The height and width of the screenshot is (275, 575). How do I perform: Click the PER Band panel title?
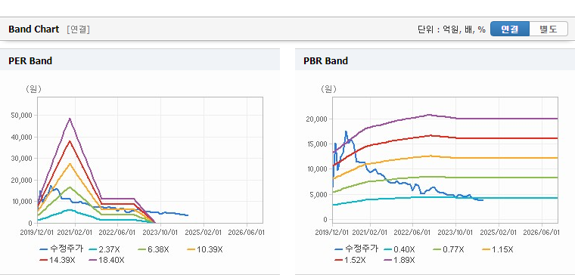(x=30, y=60)
